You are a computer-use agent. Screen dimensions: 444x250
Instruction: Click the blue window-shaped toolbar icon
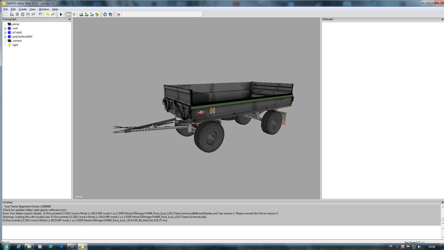click(40, 14)
